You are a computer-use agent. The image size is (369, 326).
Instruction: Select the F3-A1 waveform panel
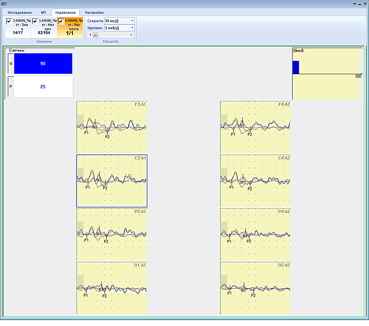click(x=112, y=127)
